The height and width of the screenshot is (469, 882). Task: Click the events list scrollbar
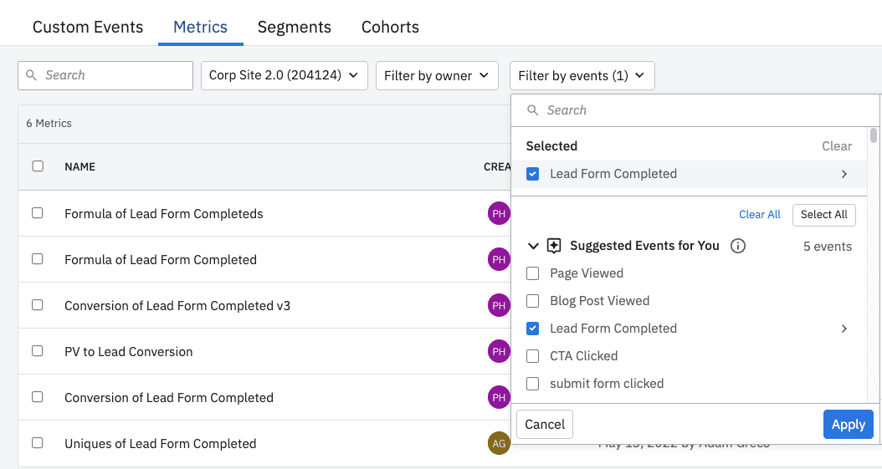pos(874,136)
